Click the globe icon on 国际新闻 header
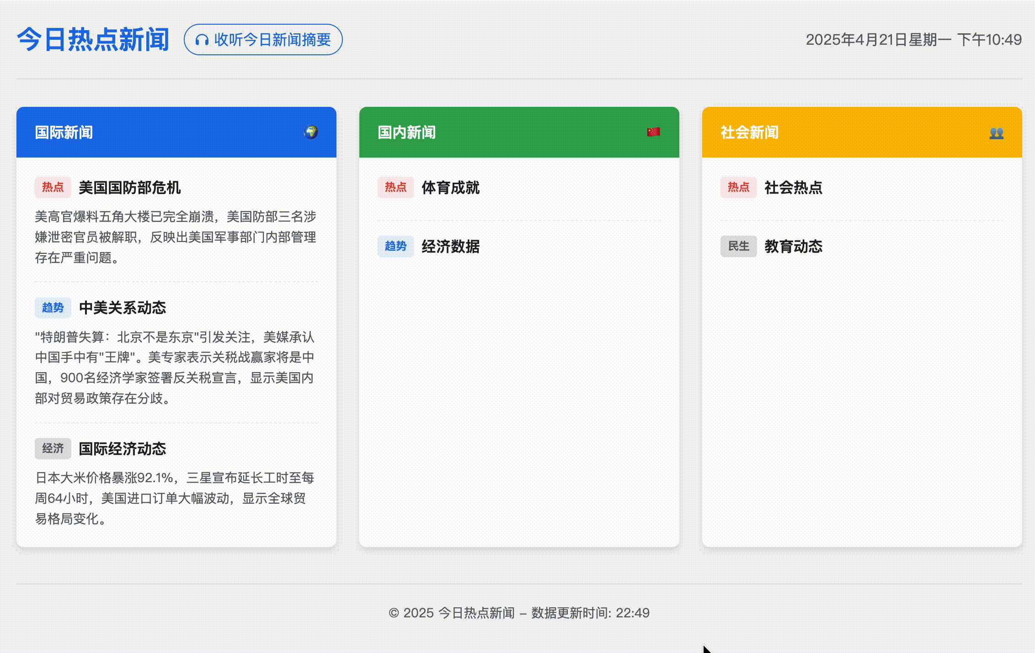 (310, 132)
